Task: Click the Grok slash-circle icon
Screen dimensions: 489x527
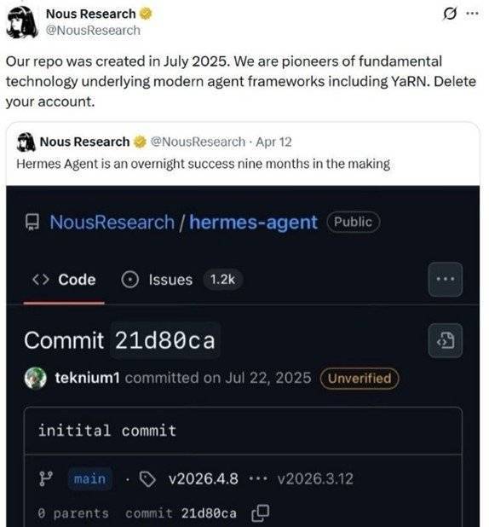Action: [450, 14]
